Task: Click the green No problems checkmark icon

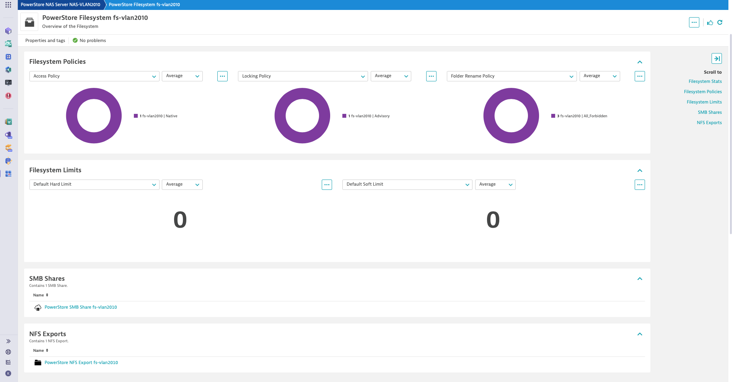Action: pos(75,40)
